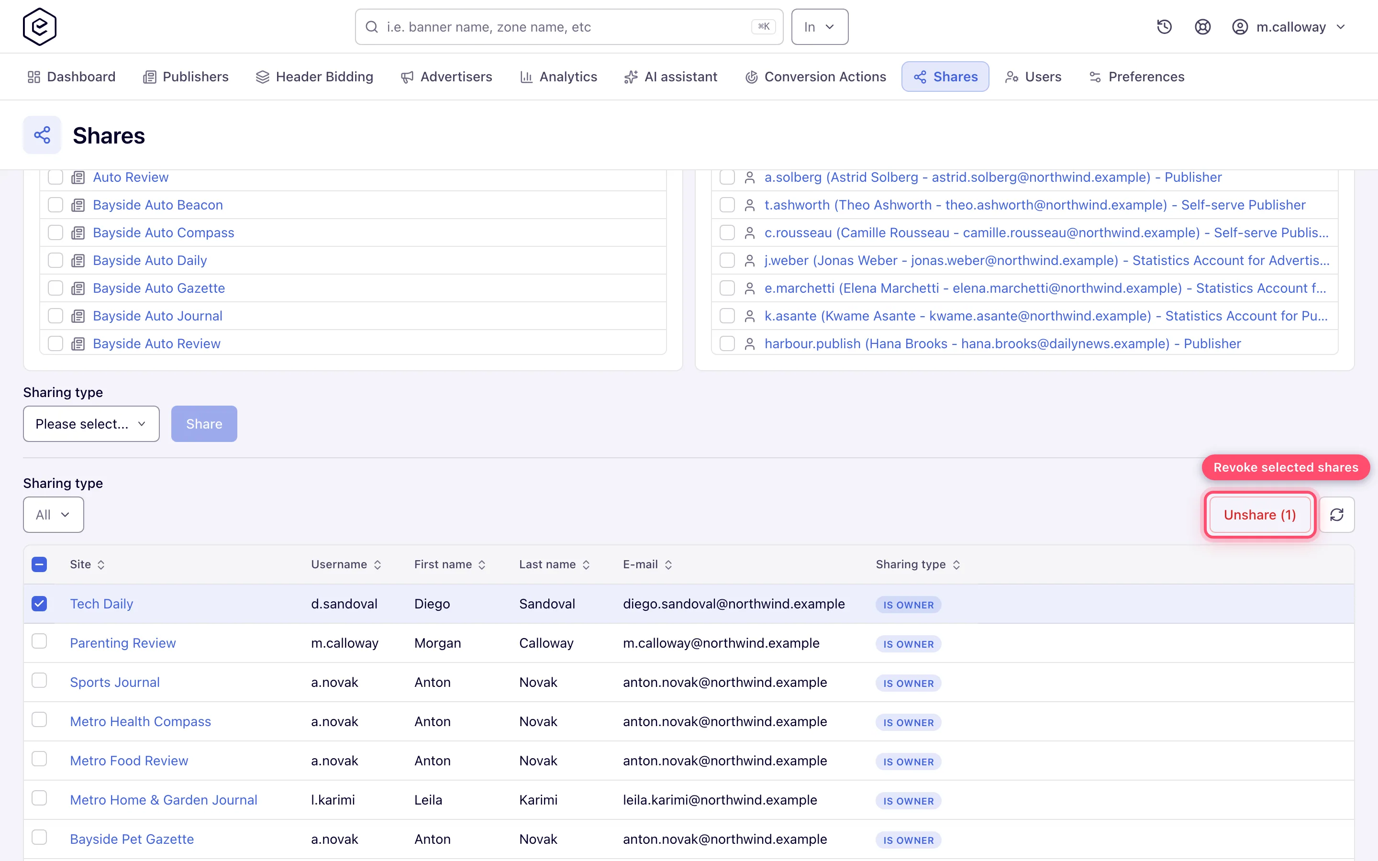The height and width of the screenshot is (861, 1378).
Task: Check the Metro Food Review checkbox
Action: (x=39, y=759)
